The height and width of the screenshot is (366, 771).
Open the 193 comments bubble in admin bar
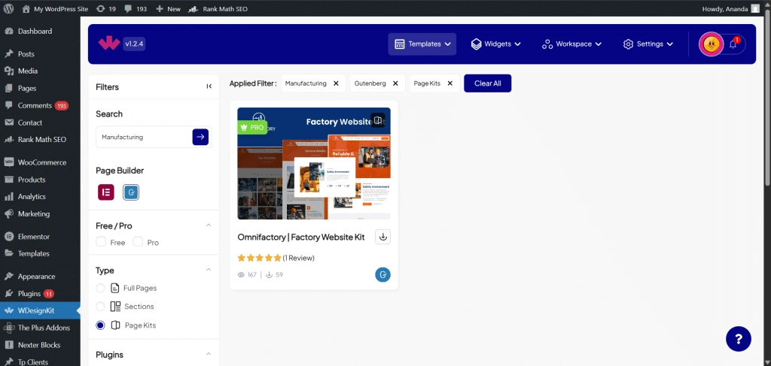point(136,9)
